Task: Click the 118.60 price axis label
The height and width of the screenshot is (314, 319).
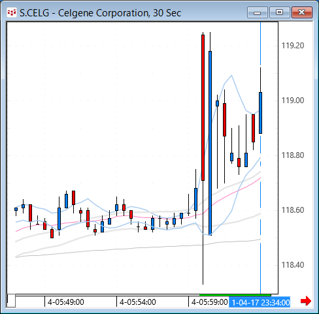Action: click(x=293, y=210)
